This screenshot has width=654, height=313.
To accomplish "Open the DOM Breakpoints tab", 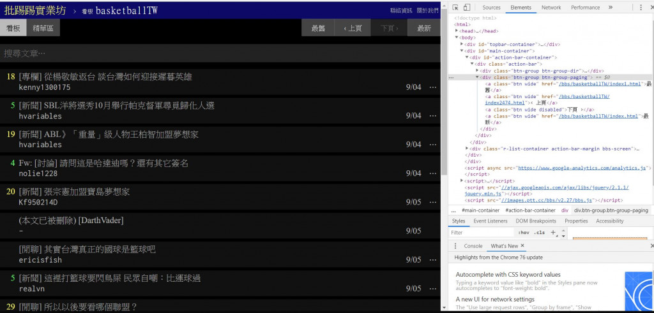I will point(536,221).
